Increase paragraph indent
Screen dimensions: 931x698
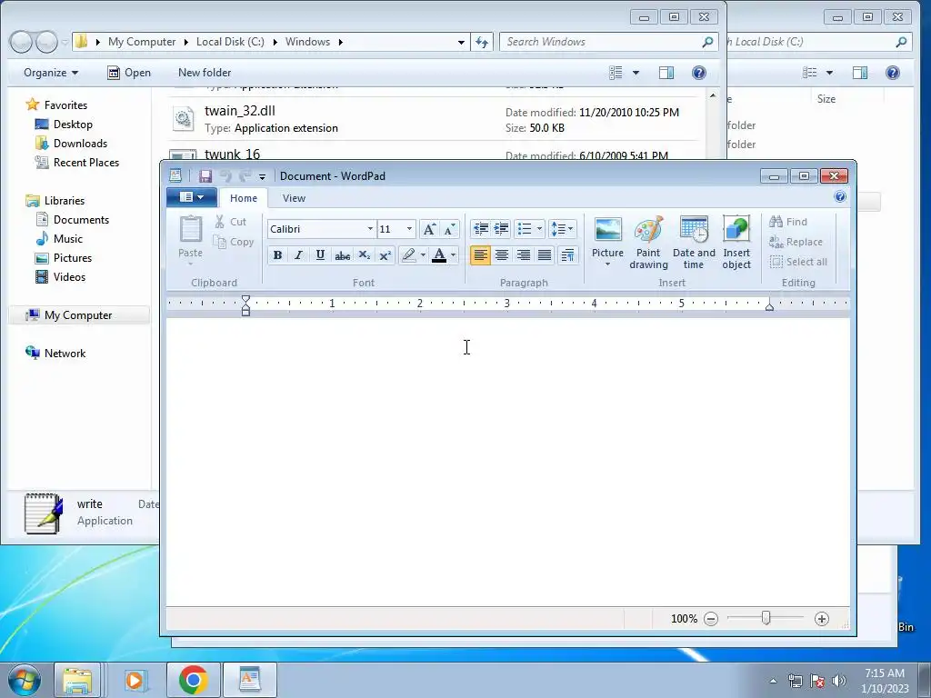pyautogui.click(x=502, y=228)
